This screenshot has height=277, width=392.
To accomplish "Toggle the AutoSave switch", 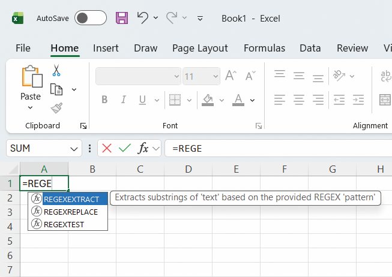I will coord(91,18).
